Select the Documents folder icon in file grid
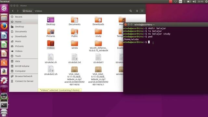 coord(74,19)
